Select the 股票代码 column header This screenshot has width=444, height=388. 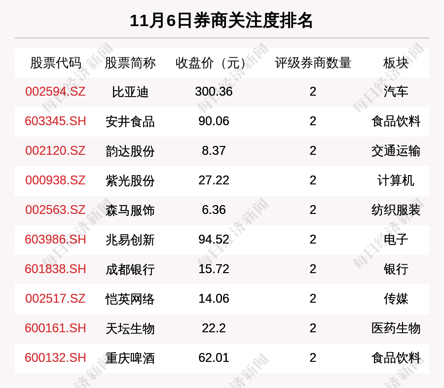pos(56,63)
